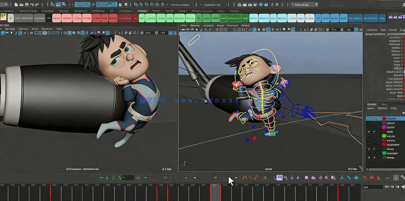Select the orange arch curve icon
Image resolution: width=405 pixels, height=201 pixels.
(x=244, y=178)
